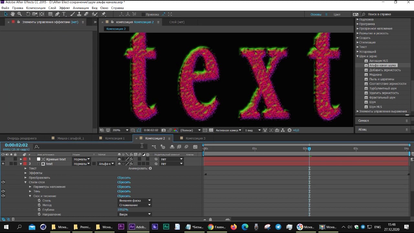The width and height of the screenshot is (414, 233).
Task: Open the (Полное) resolution dropdown
Action: [191, 130]
